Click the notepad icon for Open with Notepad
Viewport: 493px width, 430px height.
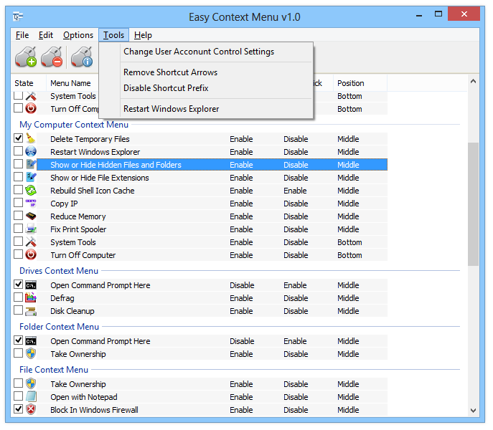31,396
